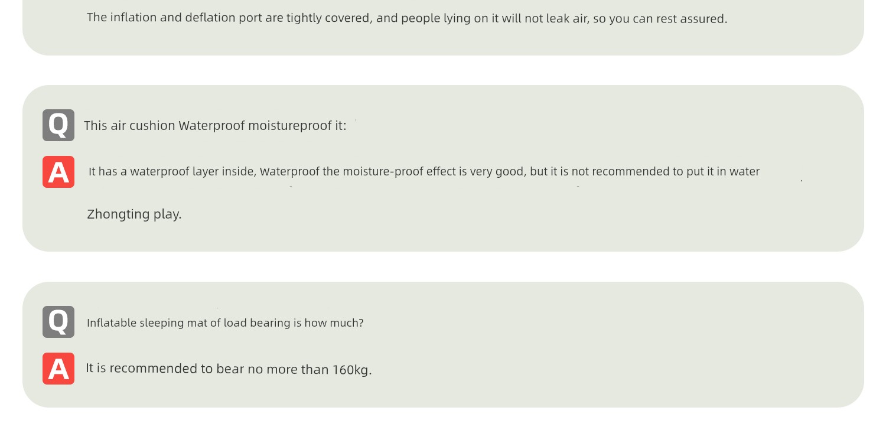
Task: Select the question 'Inflatable sleeping mat of load bearing'
Action: (225, 323)
